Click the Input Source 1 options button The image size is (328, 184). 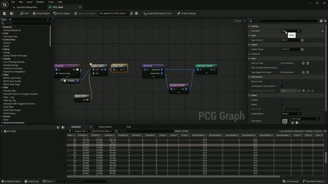click(302, 40)
